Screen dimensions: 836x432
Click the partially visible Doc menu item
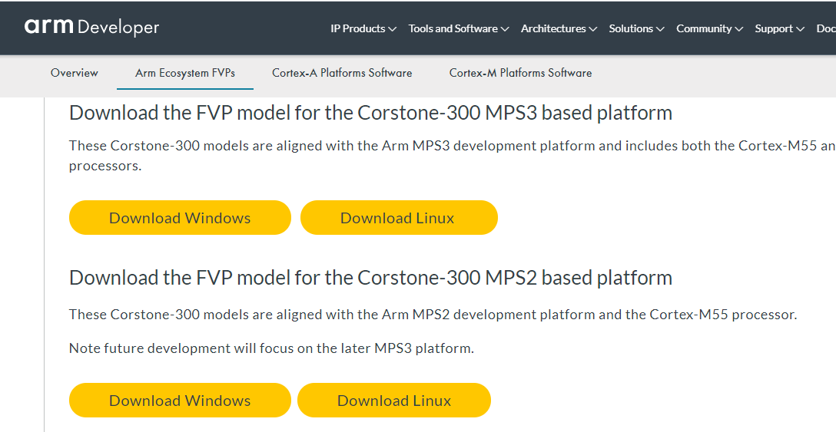pos(826,28)
